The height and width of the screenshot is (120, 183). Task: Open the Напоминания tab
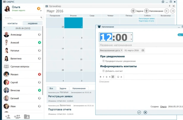(79, 88)
